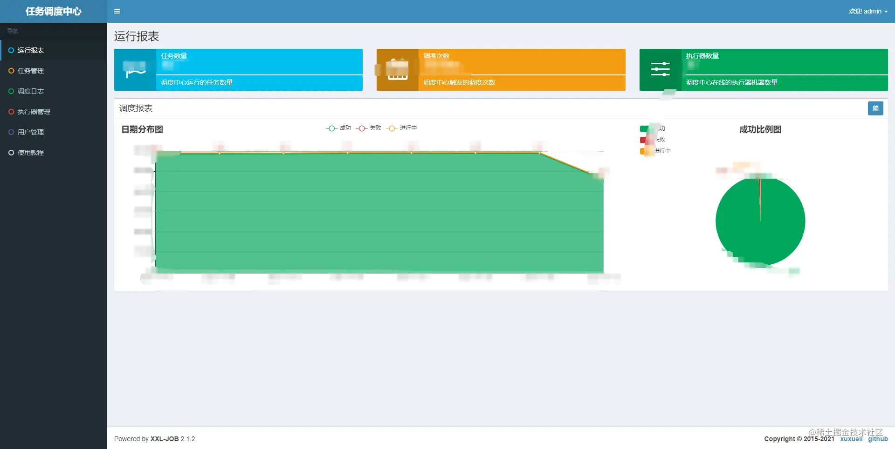
Task: Open 使用教程 in the sidebar
Action: pos(54,153)
